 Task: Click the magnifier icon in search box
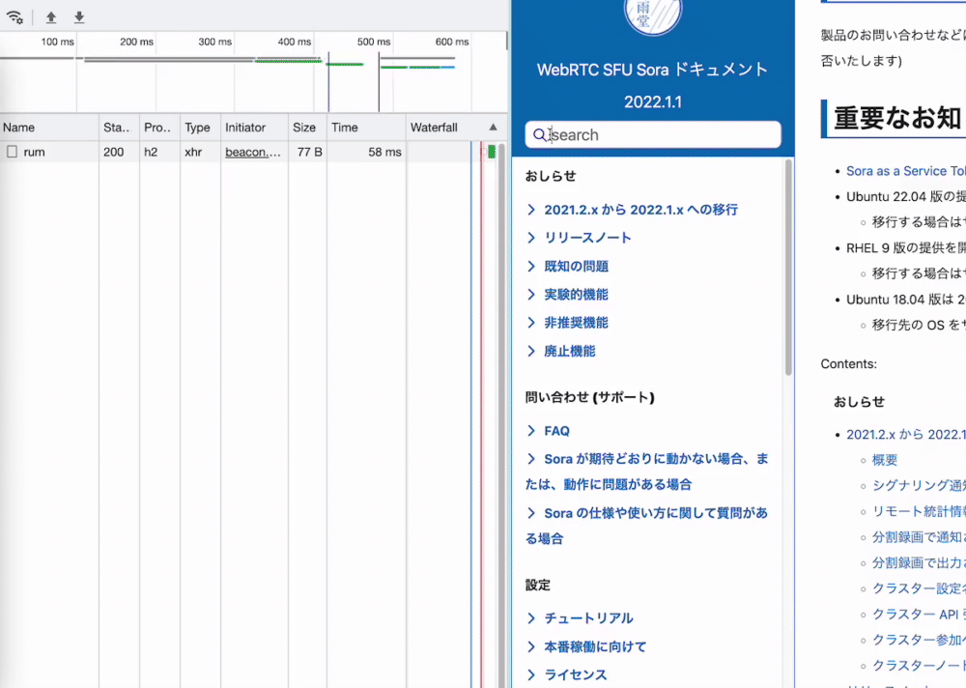coord(540,135)
